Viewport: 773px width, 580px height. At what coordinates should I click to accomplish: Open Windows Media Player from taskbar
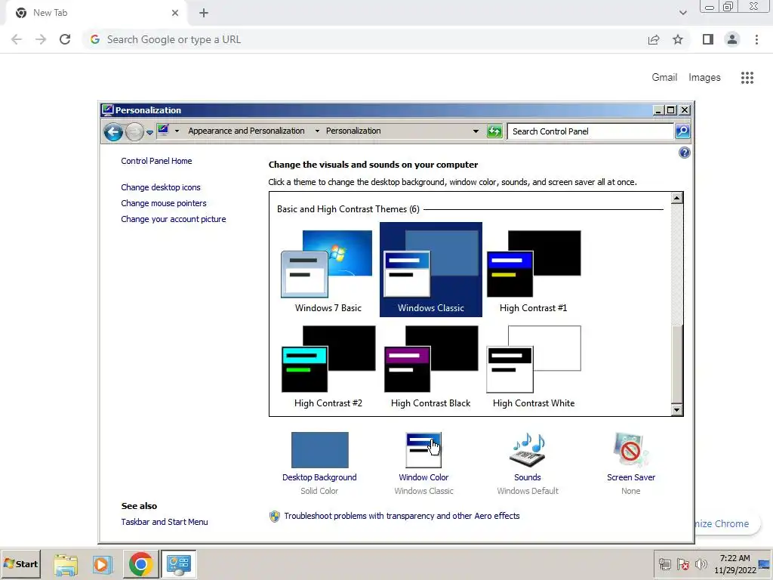[x=103, y=564]
